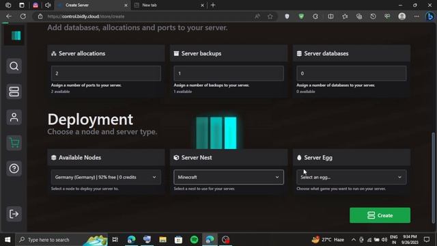Open the search icon in the sidebar
Viewport: 437px width, 246px height.
click(x=14, y=66)
